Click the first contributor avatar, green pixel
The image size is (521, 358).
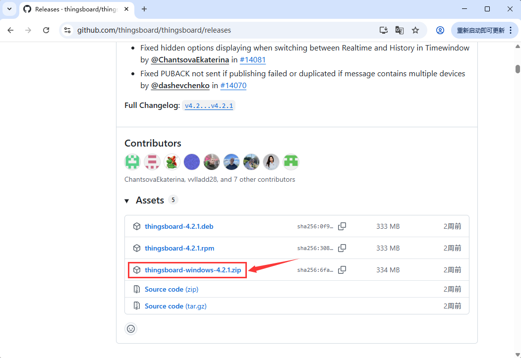(132, 162)
